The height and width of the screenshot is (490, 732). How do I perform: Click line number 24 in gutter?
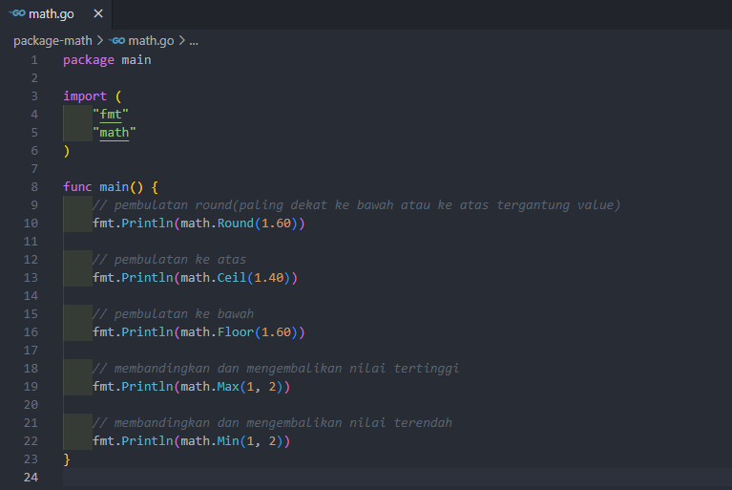pyautogui.click(x=31, y=478)
